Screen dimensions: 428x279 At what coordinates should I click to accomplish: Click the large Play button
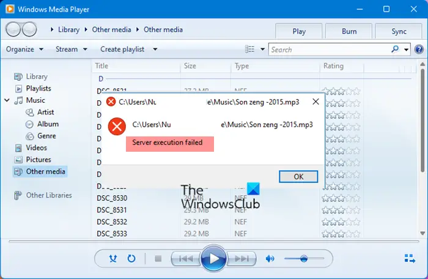pyautogui.click(x=213, y=258)
